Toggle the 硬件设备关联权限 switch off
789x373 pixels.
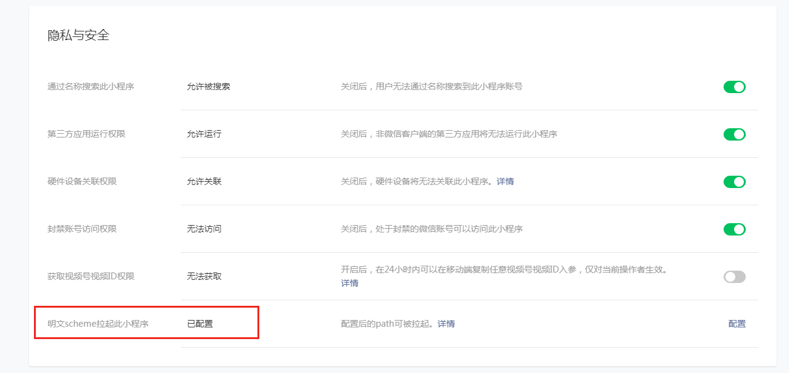click(734, 182)
